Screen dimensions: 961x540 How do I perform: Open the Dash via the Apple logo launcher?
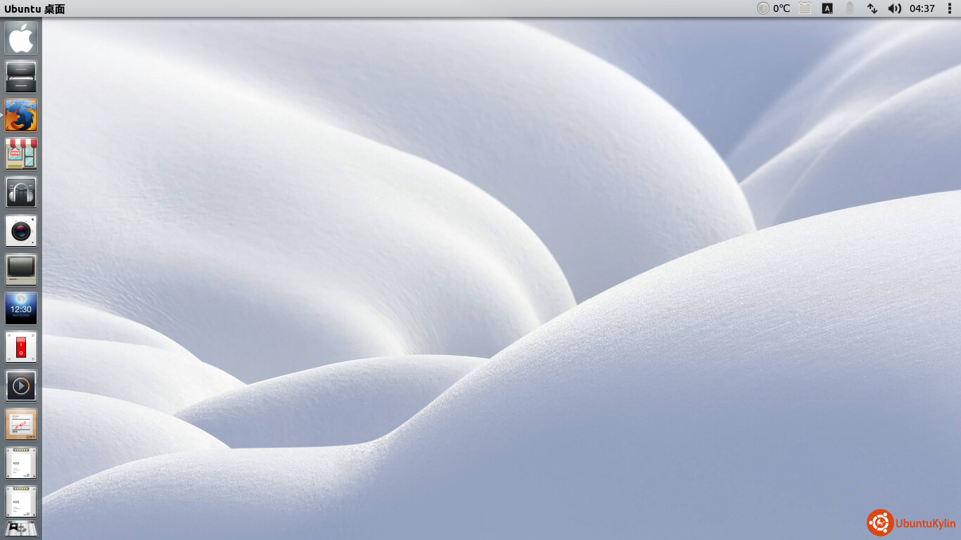coord(21,38)
